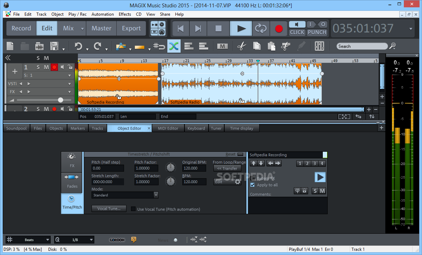422x255 pixels.
Task: Paste from clipboard icon
Action: pos(271,46)
